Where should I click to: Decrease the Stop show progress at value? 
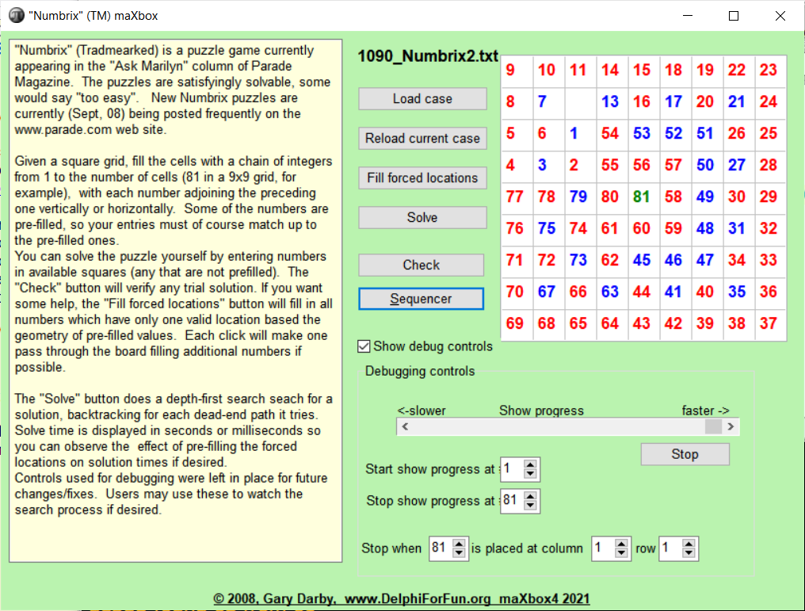coord(531,506)
